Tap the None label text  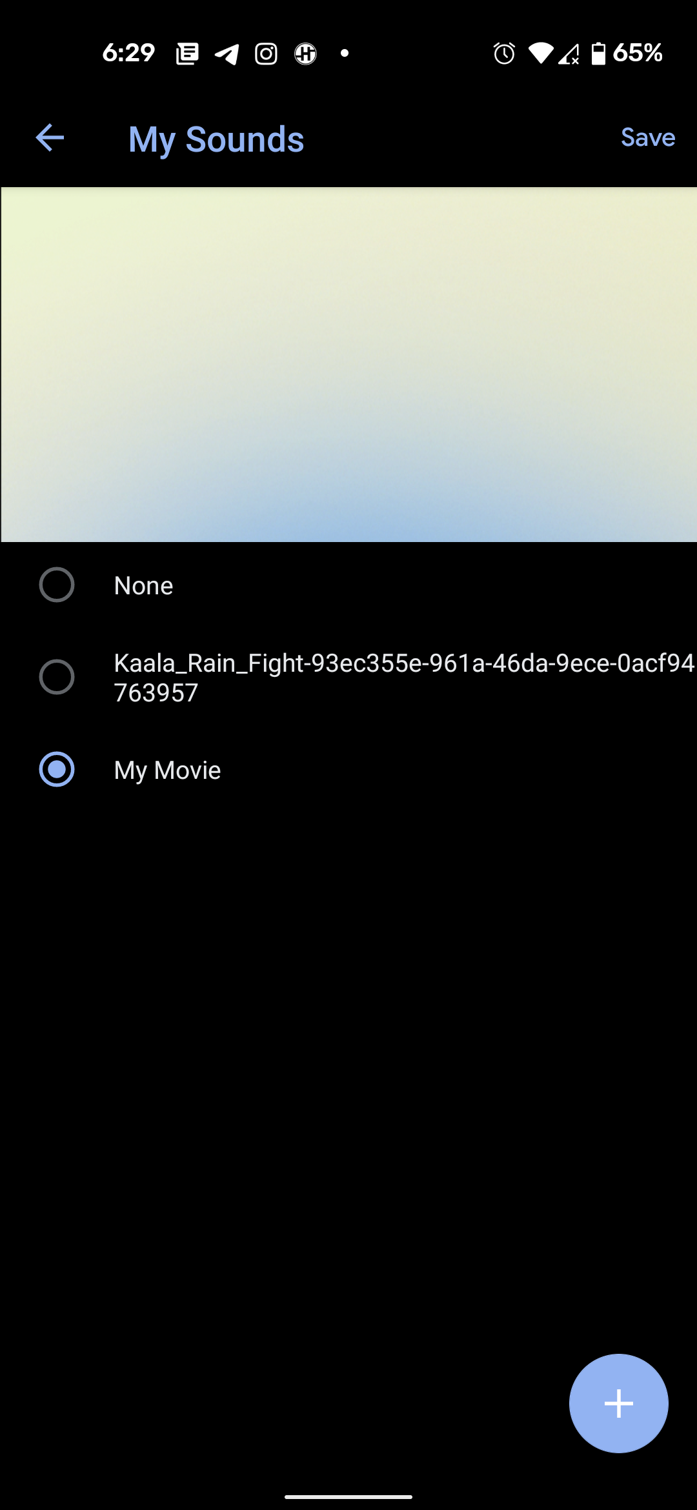pyautogui.click(x=143, y=586)
